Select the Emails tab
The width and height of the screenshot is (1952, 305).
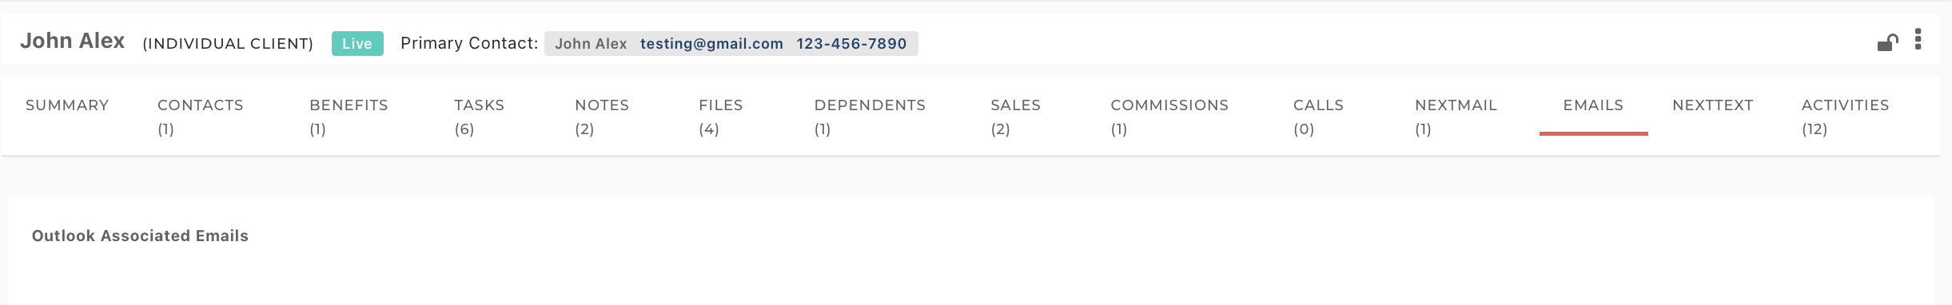click(1593, 105)
